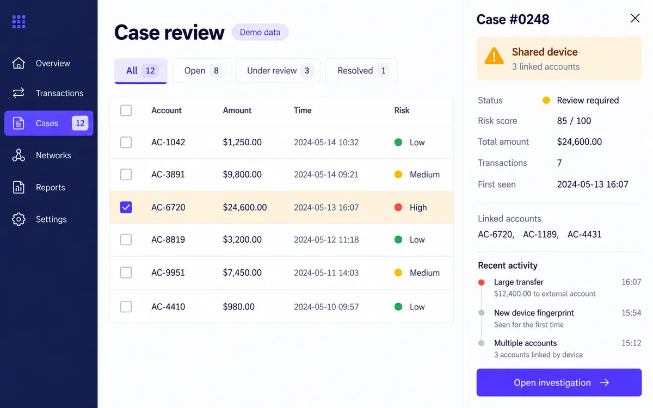Click the Time column header
This screenshot has width=653, height=408.
pyautogui.click(x=303, y=110)
